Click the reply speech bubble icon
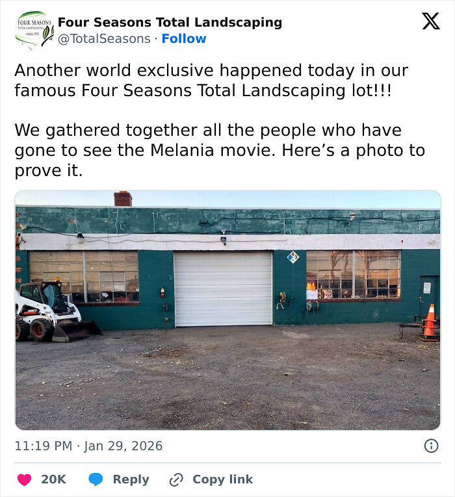Image resolution: width=455 pixels, height=497 pixels. [x=96, y=479]
